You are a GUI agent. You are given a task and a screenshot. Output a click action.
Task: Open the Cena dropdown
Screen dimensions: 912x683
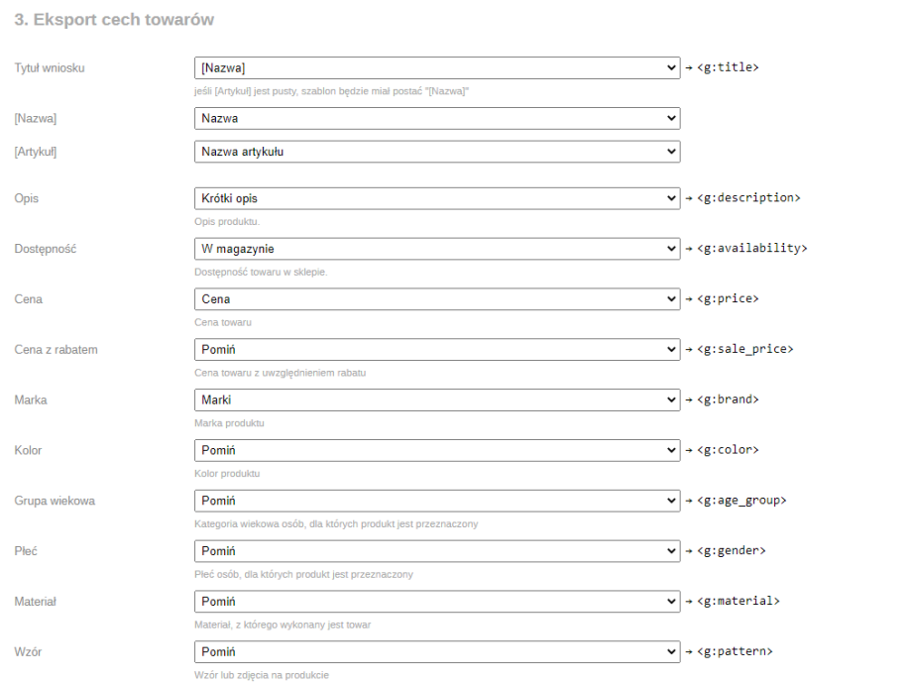pos(437,298)
